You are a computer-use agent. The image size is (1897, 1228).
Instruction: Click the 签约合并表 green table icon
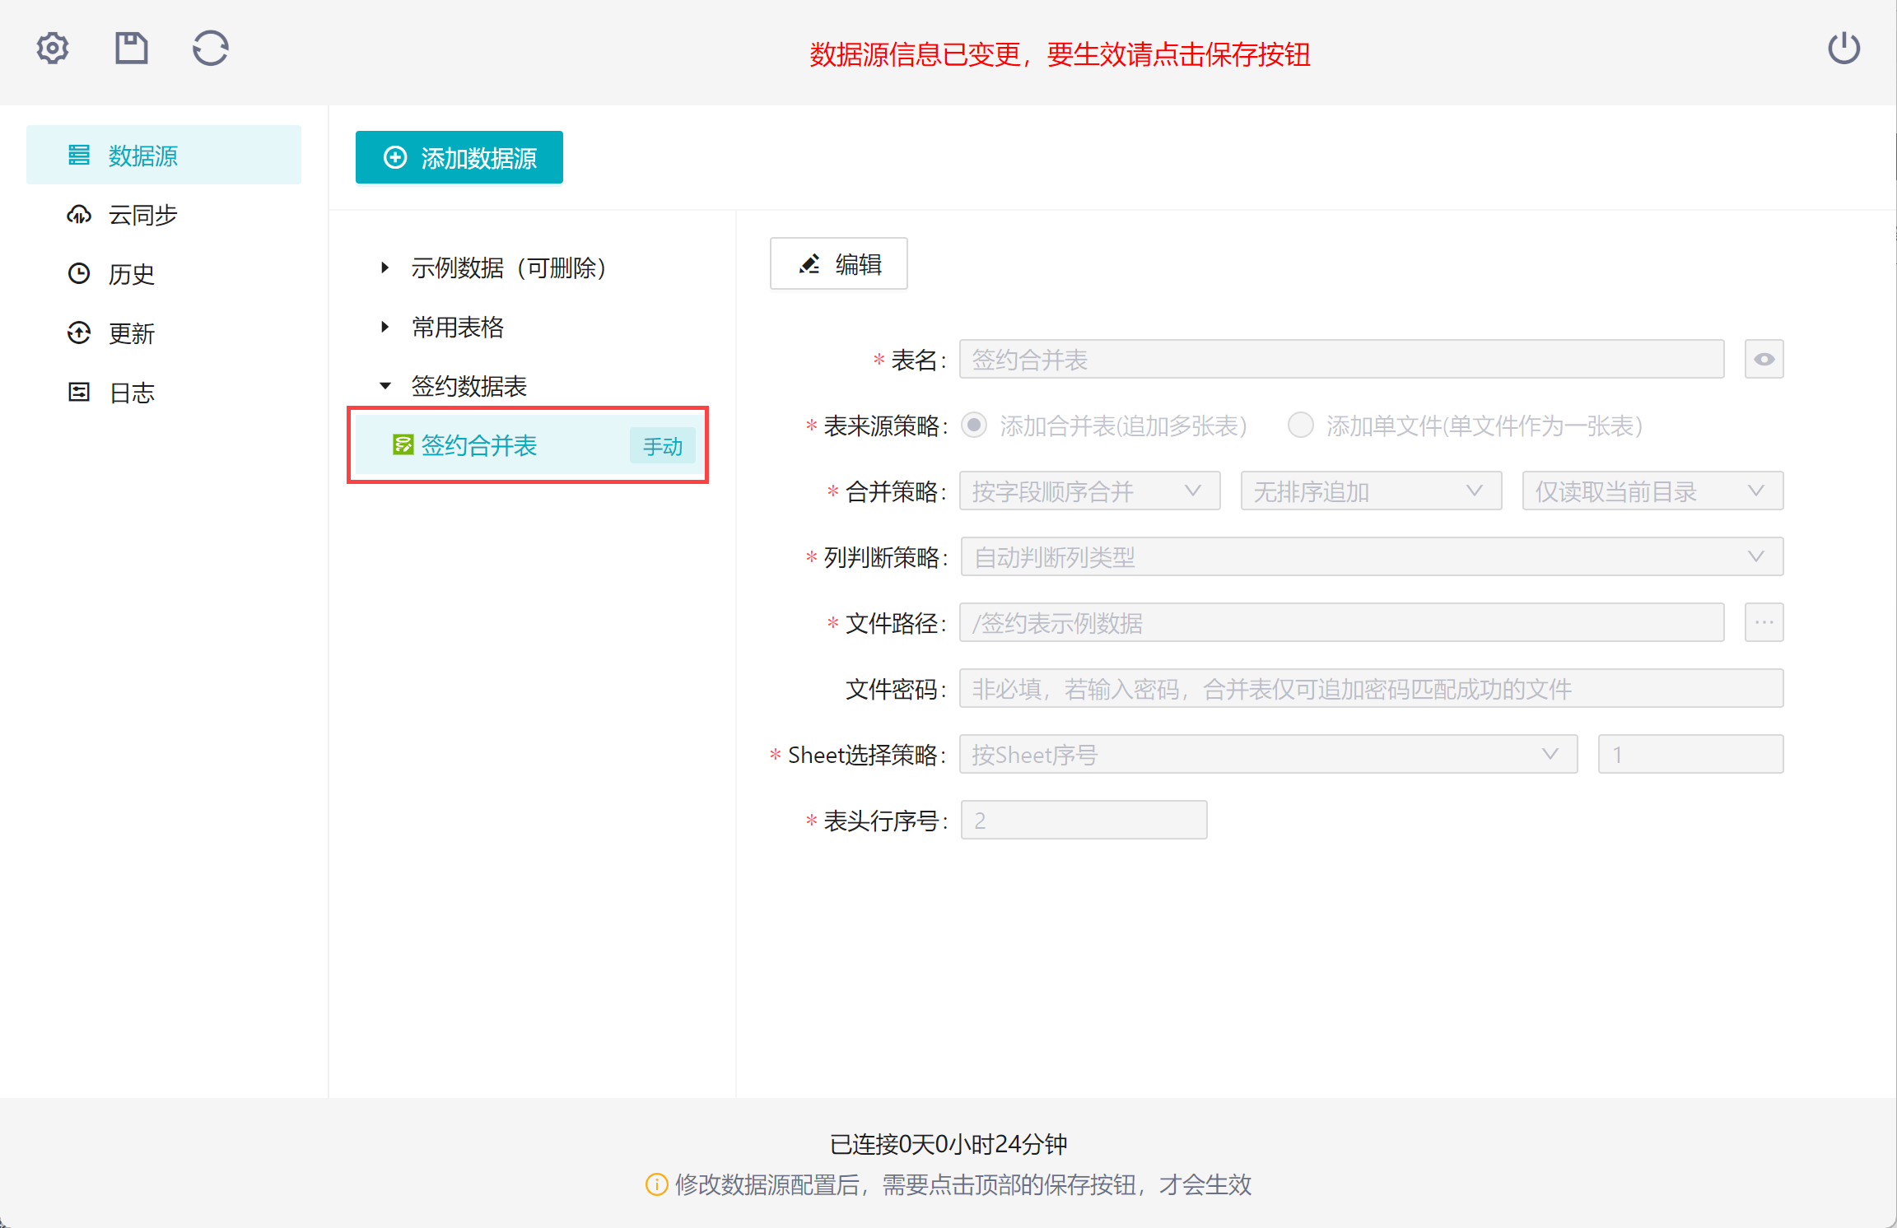403,445
